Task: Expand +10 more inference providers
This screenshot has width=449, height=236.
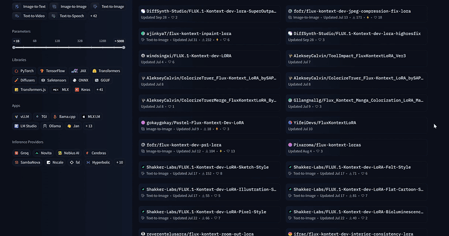Action: (119, 162)
